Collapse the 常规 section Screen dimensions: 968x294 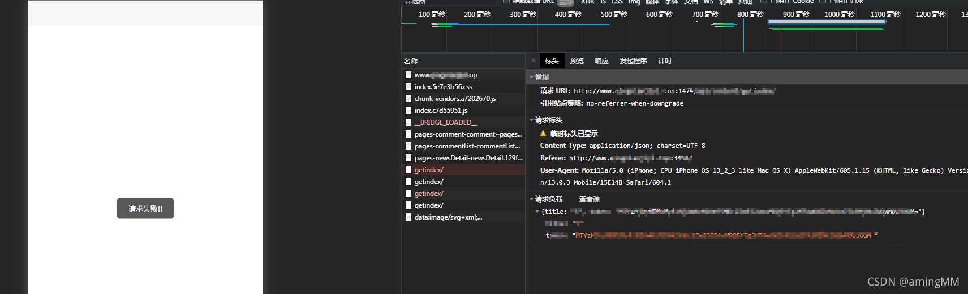(531, 77)
